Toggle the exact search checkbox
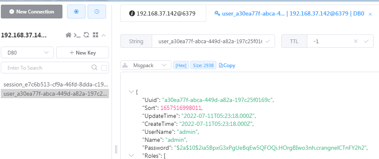 point(104,68)
